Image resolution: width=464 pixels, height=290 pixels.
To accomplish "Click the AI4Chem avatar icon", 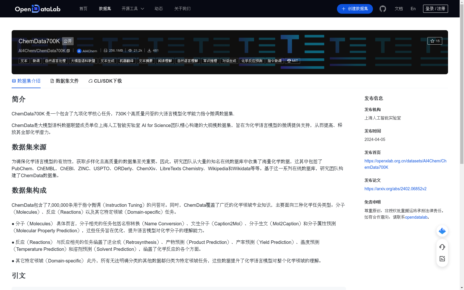I will [79, 51].
